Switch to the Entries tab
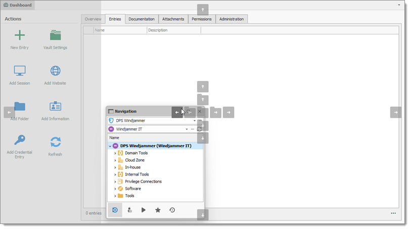410x229 pixels. coord(115,19)
